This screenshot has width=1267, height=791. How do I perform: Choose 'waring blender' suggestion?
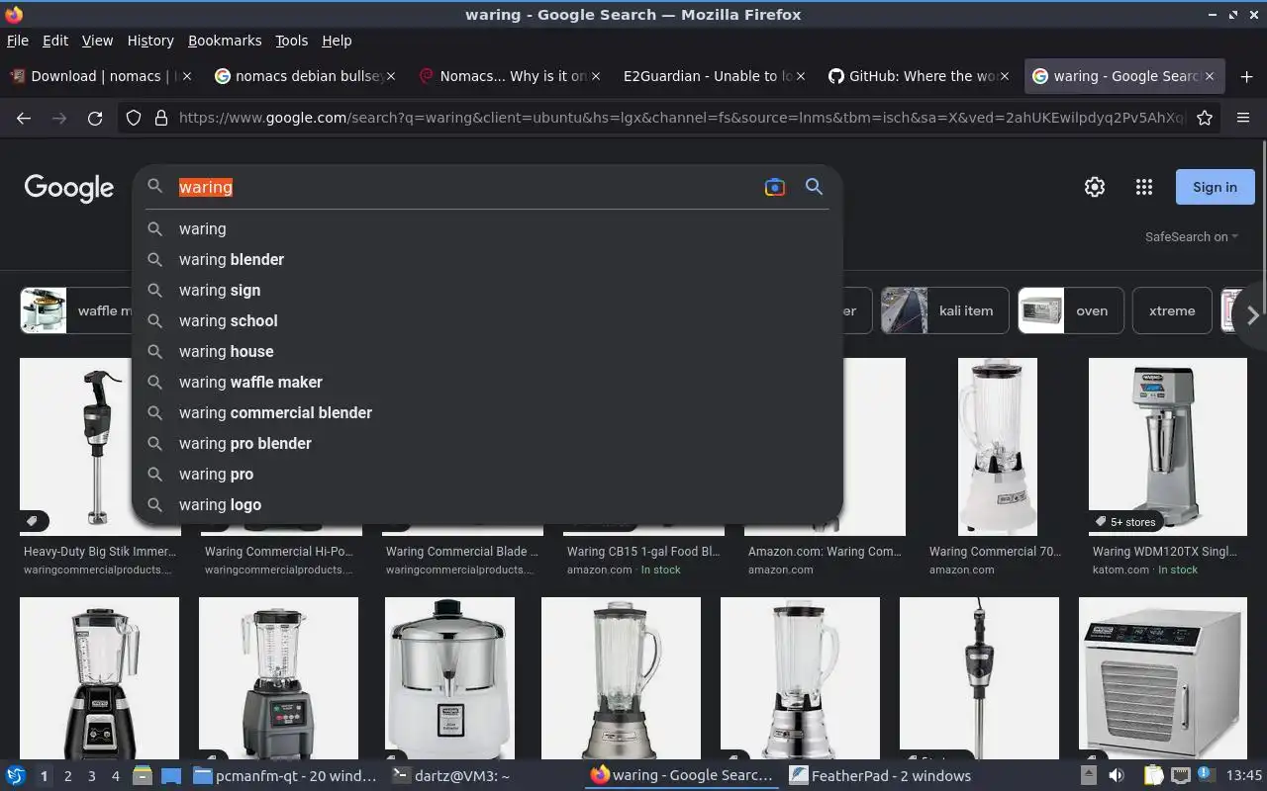coord(487,259)
